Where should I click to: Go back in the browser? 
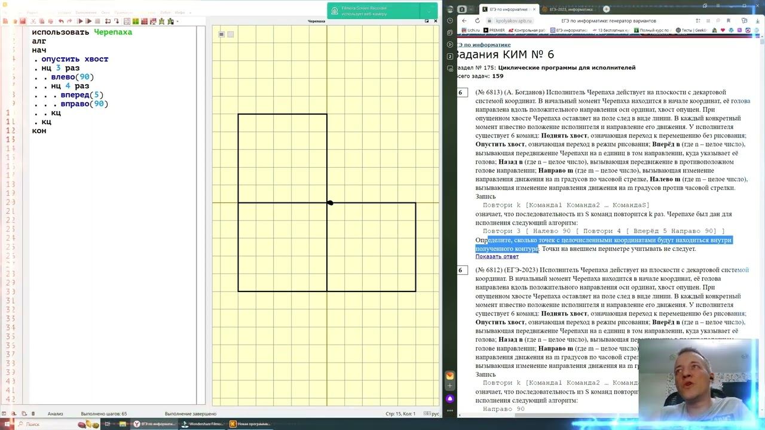point(464,21)
